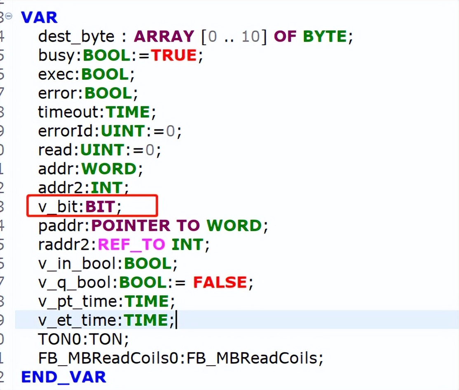Click the UINT type on errorId line
The height and width of the screenshot is (390, 459).
(123, 131)
